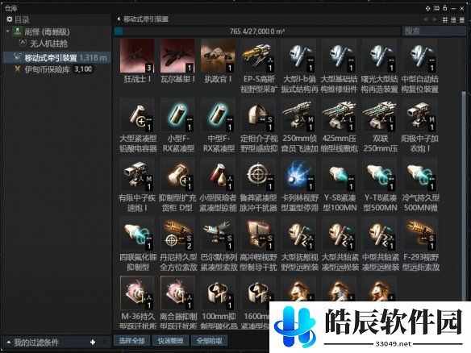Click the window stacking icon beside the lock

pyautogui.click(x=436, y=8)
